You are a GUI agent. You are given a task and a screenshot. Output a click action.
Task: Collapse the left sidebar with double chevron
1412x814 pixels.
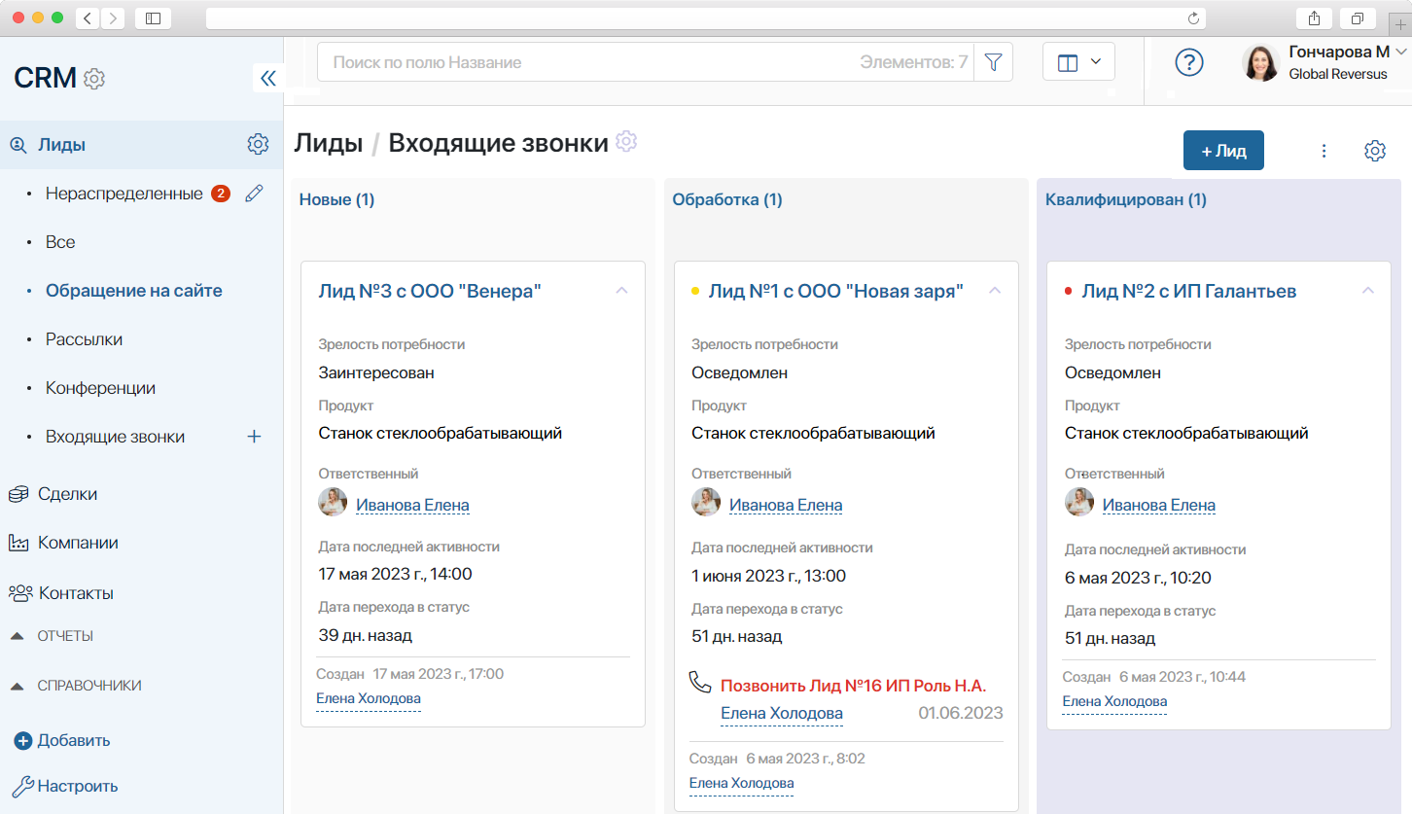pos(268,79)
